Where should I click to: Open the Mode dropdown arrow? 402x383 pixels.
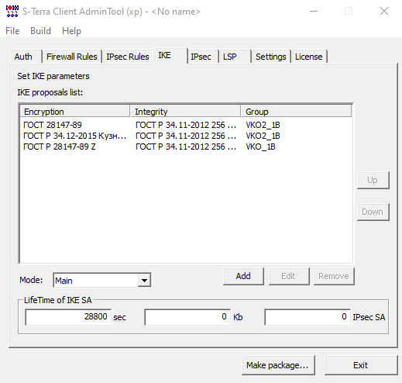coord(144,280)
